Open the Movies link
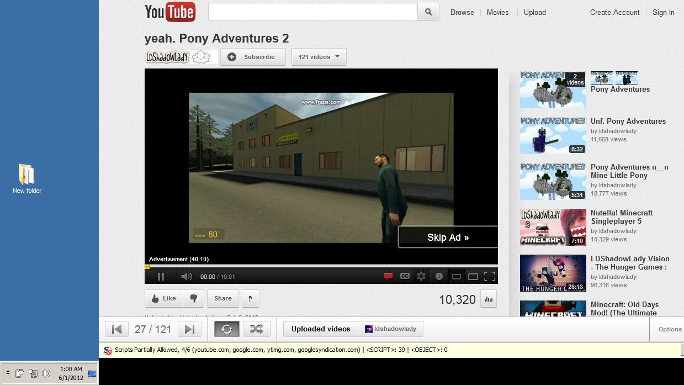 tap(497, 12)
